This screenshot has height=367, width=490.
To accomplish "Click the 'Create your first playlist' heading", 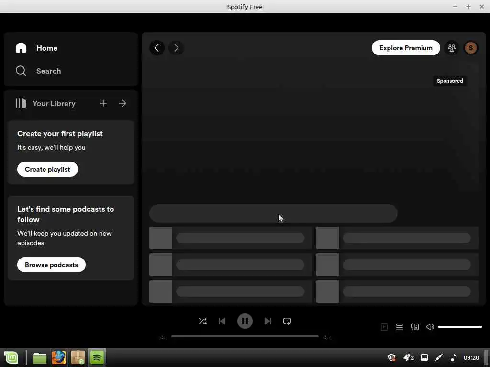I will pyautogui.click(x=60, y=134).
